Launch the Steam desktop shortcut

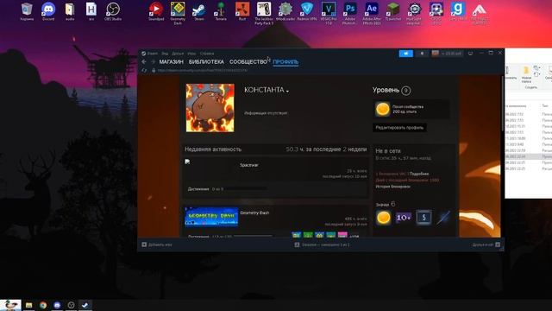point(199,11)
